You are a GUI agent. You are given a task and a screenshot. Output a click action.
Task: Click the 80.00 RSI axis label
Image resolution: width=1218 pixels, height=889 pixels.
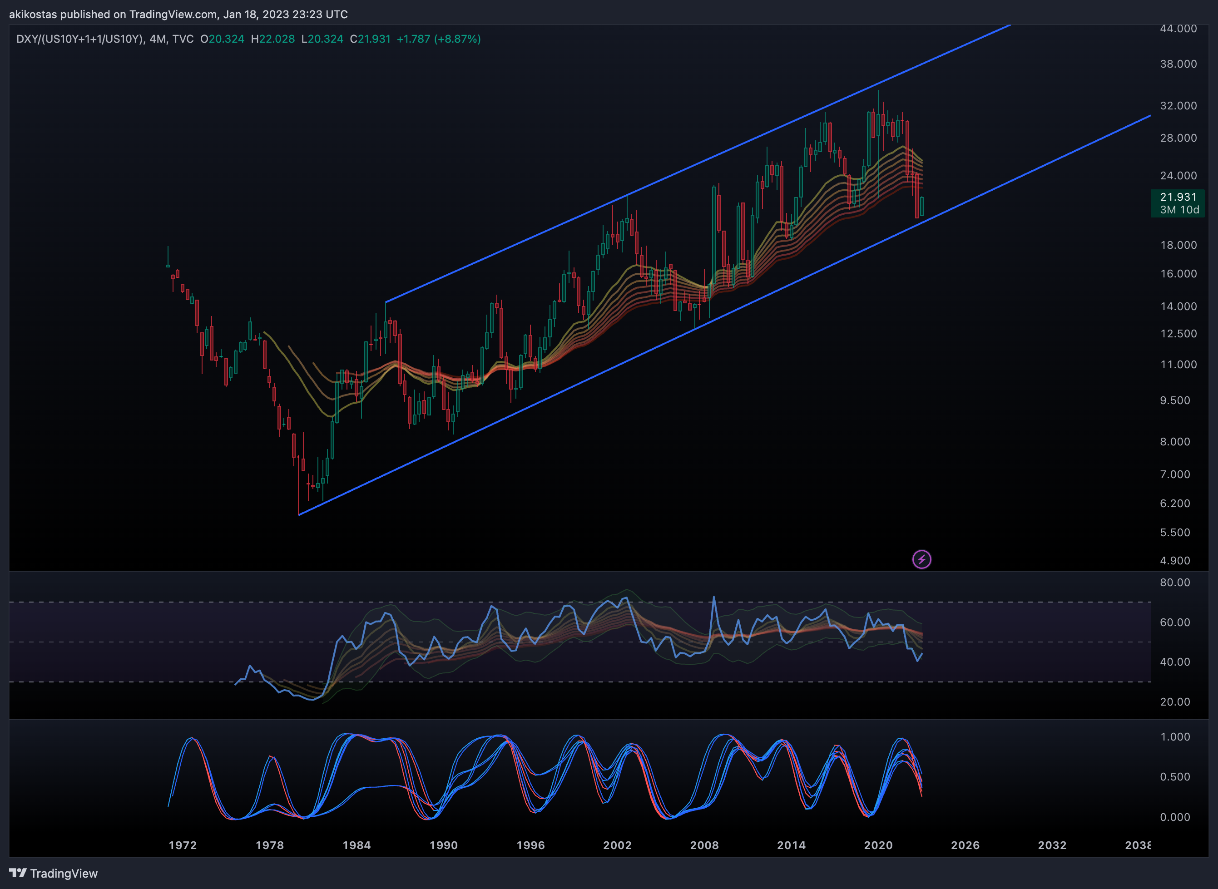coord(1175,582)
